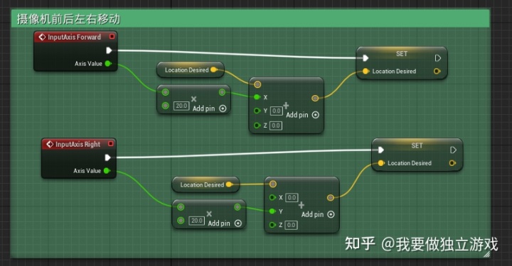Click the Z pin of the Forward add node
The width and height of the screenshot is (512, 266).
click(x=257, y=126)
